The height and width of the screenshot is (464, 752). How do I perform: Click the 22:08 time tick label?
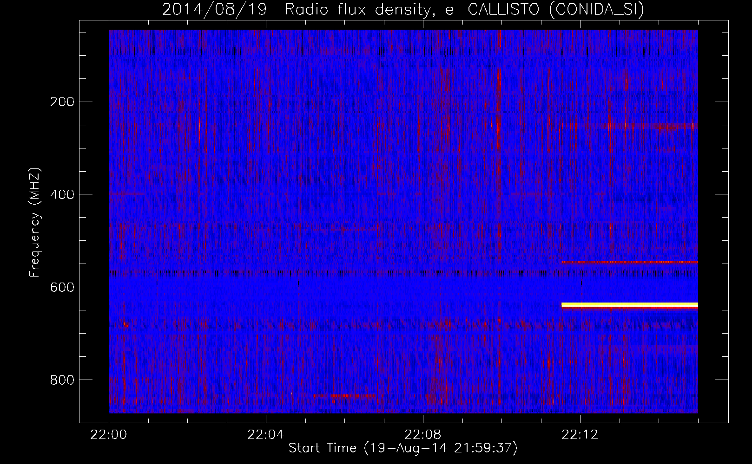click(x=423, y=435)
